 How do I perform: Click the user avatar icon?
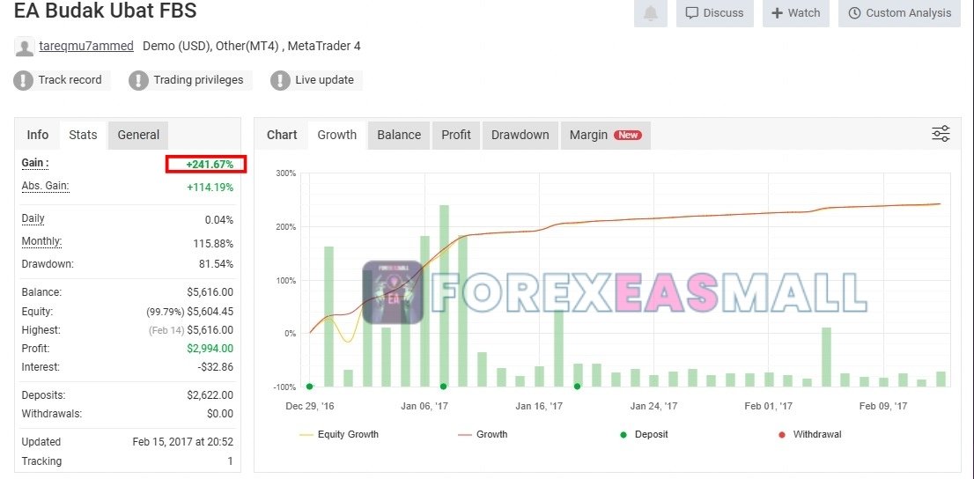25,47
